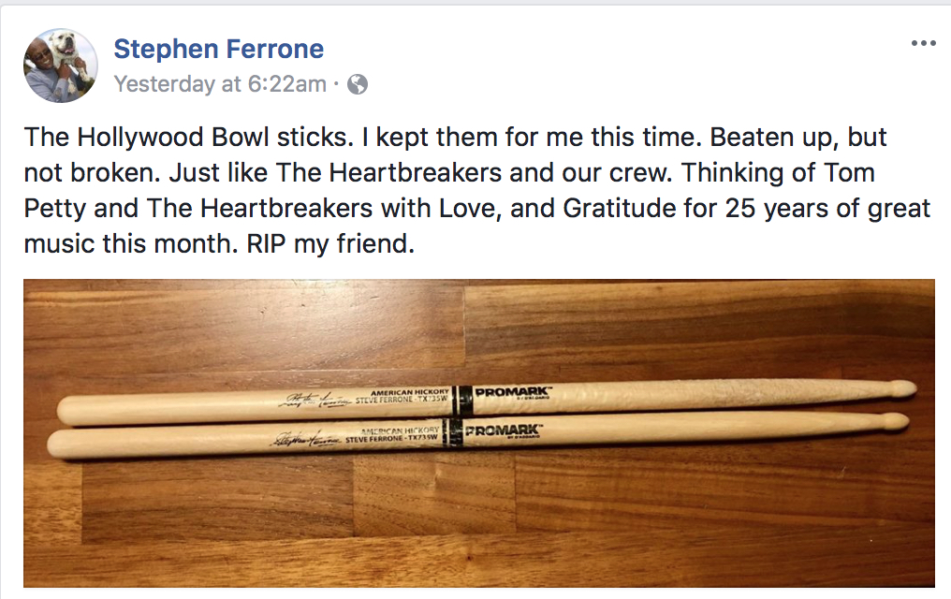Viewport: 951px width, 599px height.
Task: Click the "Yesterday at 6:22am" timestamp
Action: 220,84
